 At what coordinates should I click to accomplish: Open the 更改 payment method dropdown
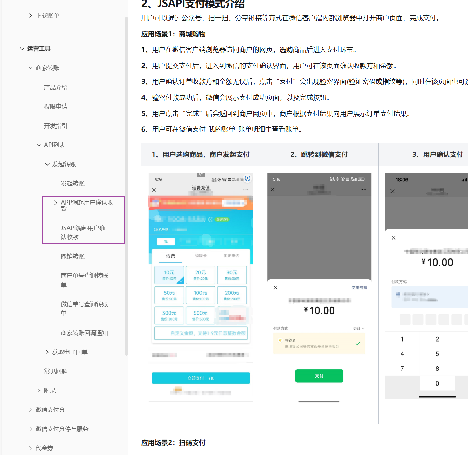359,329
